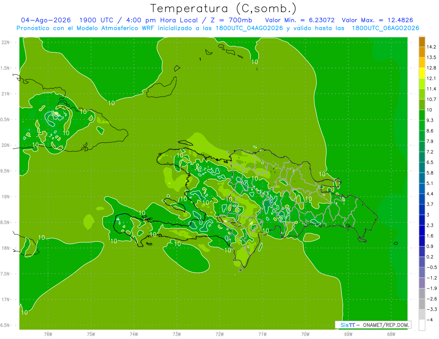The height and width of the screenshot is (339, 439).
Task: Pick orange legend band between 14.2 and 13.5
Action: 422,52
